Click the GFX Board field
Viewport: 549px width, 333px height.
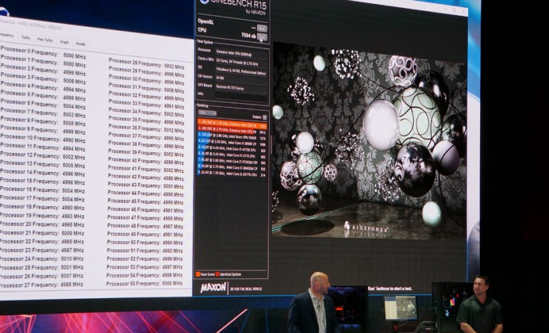point(241,88)
